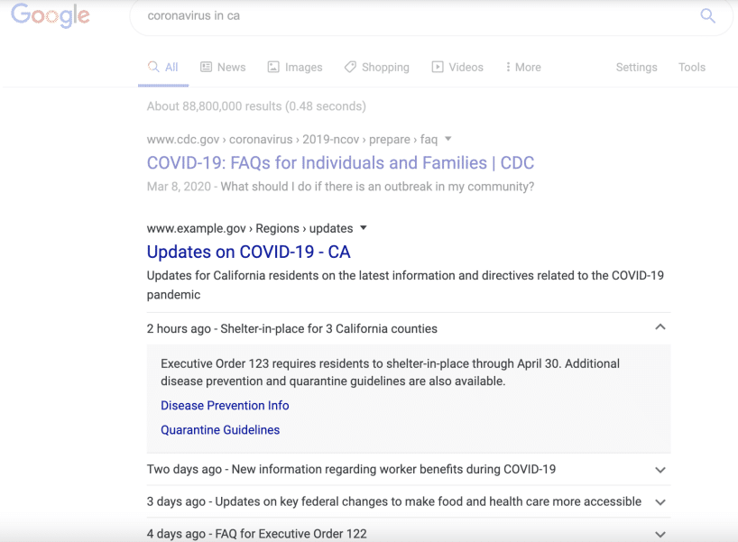Open the Tools menu

point(692,68)
